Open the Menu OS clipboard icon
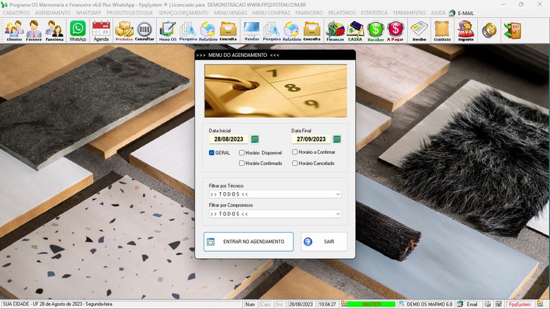Screen dimensions: 550x309 tap(168, 30)
